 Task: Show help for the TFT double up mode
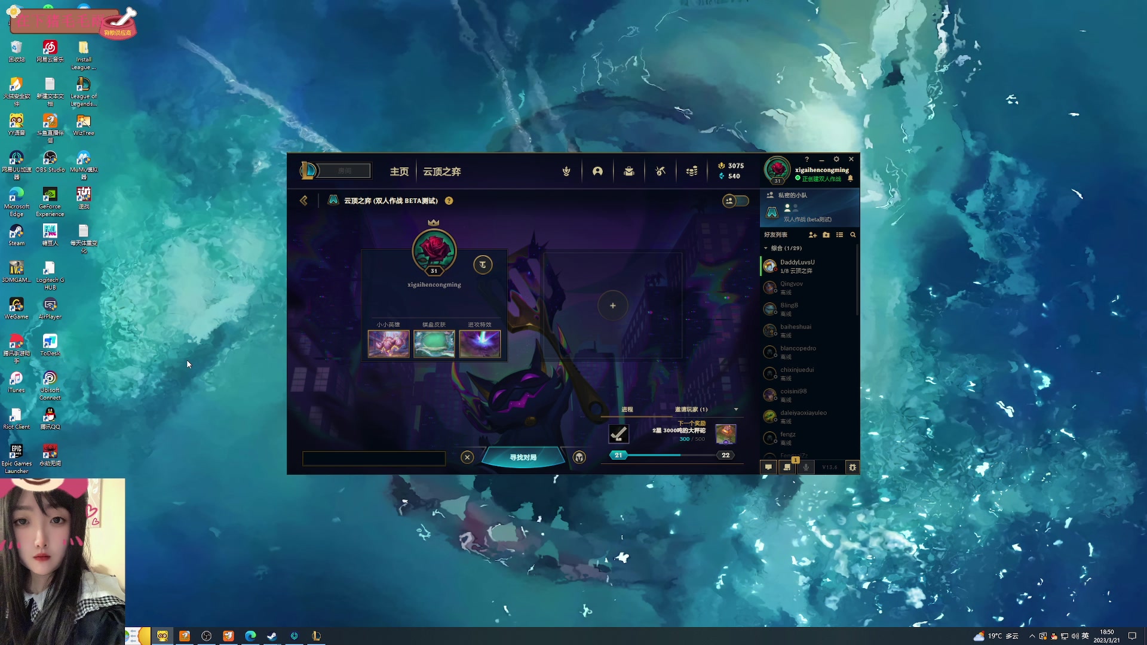tap(449, 201)
